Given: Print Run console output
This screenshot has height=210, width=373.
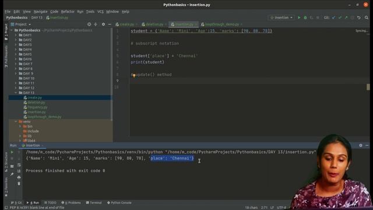Looking at the screenshot, I should (x=19, y=177).
